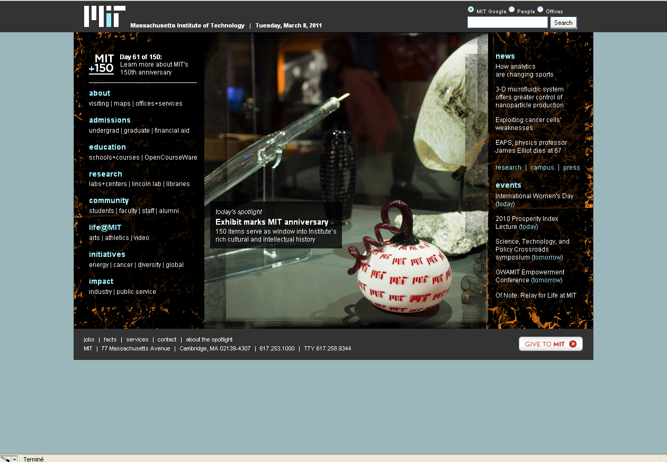Image resolution: width=667 pixels, height=462 pixels.
Task: Open the life@MIT section heading
Action: click(105, 227)
